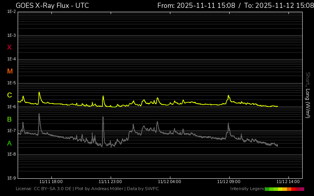The width and height of the screenshot is (314, 196).
Task: Click the dark green intensity legend swatch
Action: click(x=267, y=189)
